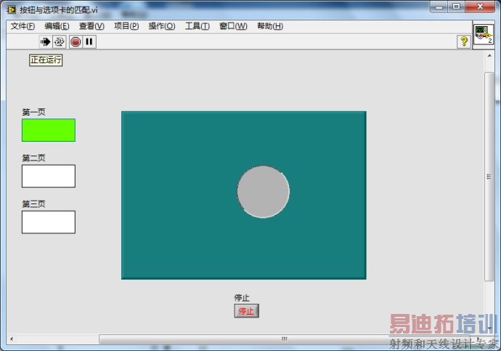Click the vertical scrollbar thumb
Image resolution: width=501 pixels, height=351 pixels.
(x=489, y=177)
